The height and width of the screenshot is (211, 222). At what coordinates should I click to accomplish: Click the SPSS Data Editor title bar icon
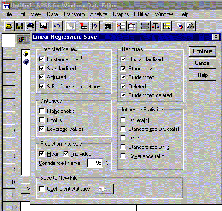point(6,6)
